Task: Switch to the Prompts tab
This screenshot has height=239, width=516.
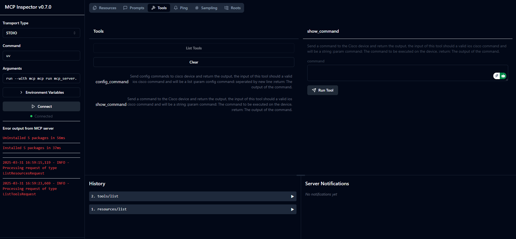Action: click(134, 8)
